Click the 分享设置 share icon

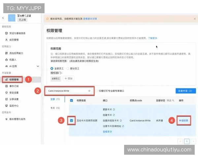tap(7, 99)
